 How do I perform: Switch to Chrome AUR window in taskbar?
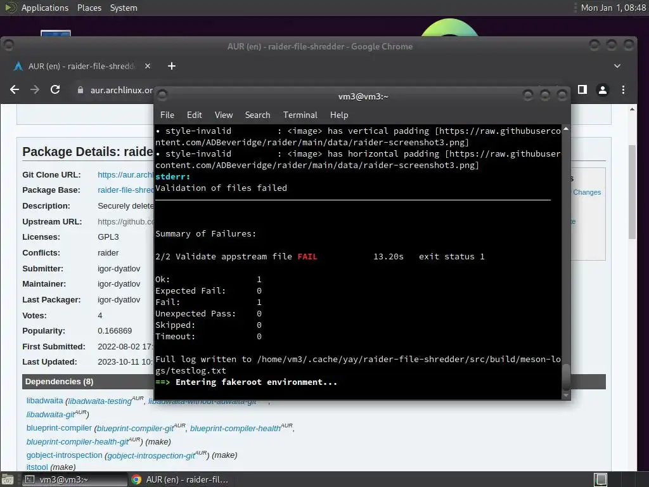click(x=179, y=479)
